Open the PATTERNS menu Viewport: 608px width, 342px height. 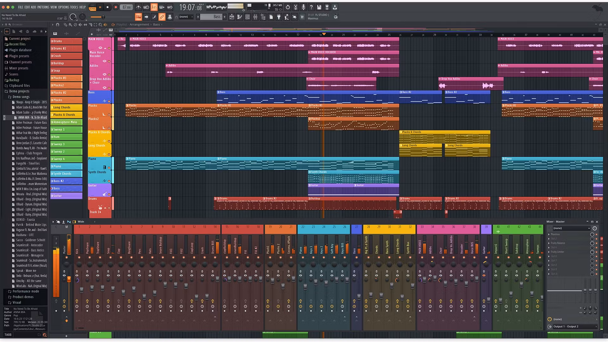43,7
